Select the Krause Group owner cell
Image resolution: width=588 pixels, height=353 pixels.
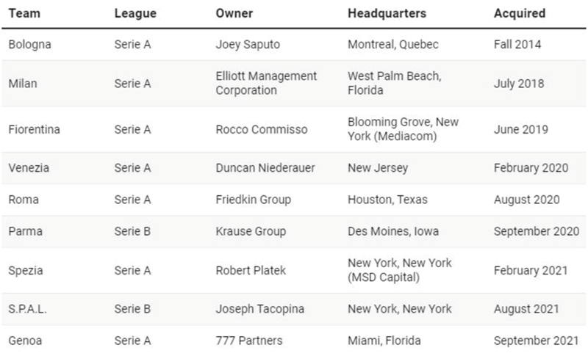(251, 231)
